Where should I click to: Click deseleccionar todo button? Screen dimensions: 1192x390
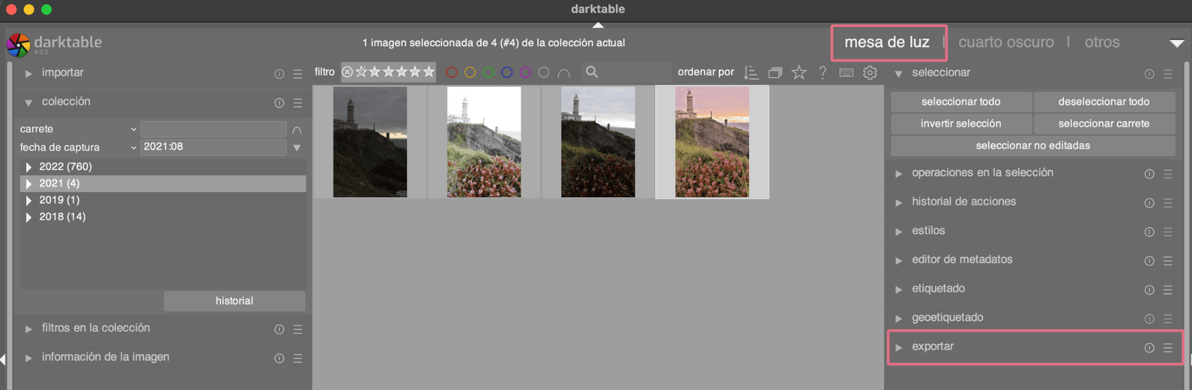[x=1104, y=102]
